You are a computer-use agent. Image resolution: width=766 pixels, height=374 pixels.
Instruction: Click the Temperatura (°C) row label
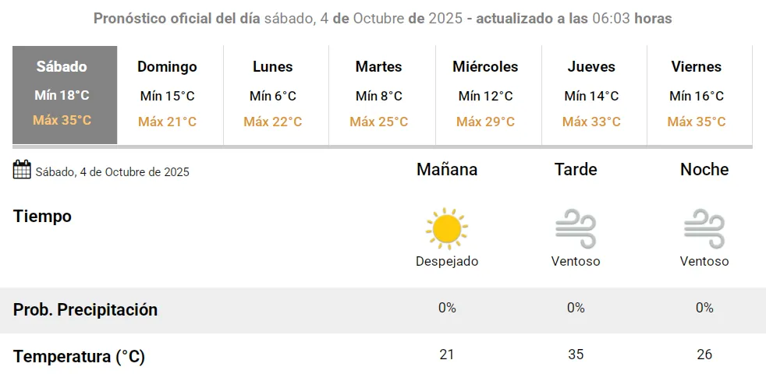pos(79,357)
